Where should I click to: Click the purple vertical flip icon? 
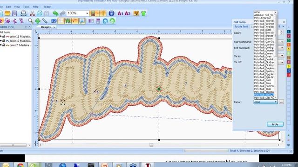click(98, 21)
